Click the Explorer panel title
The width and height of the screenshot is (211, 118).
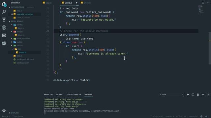click(15, 3)
